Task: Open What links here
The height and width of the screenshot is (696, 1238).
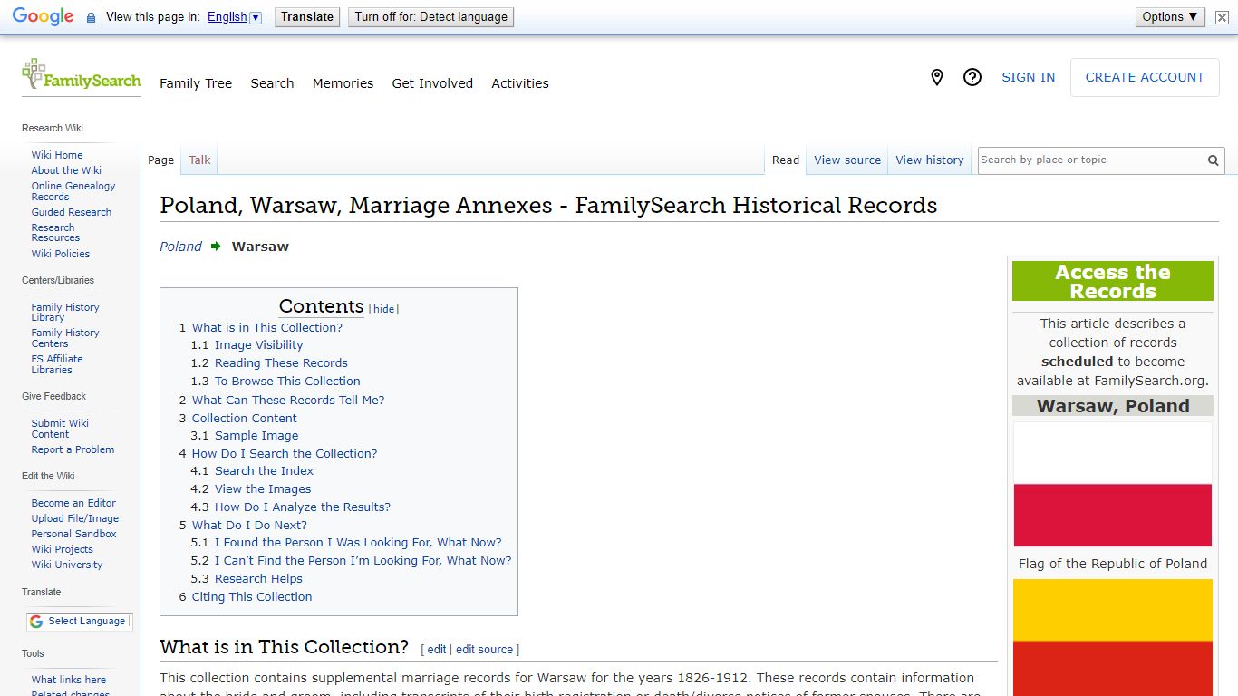Action: point(69,680)
